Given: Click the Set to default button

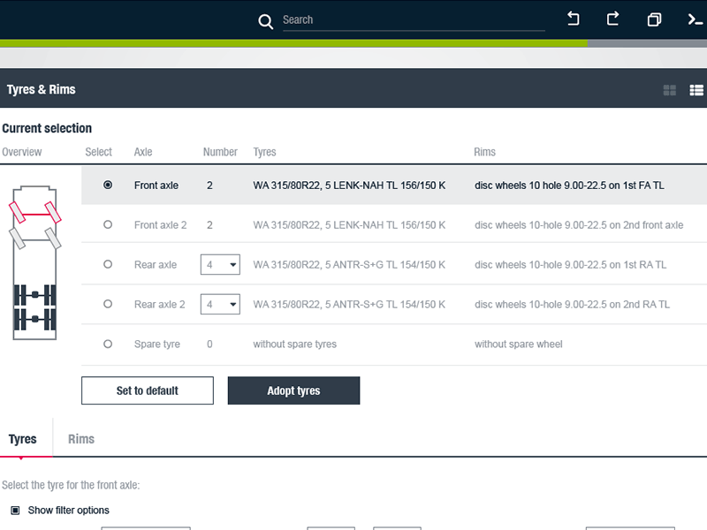Looking at the screenshot, I should tap(148, 390).
